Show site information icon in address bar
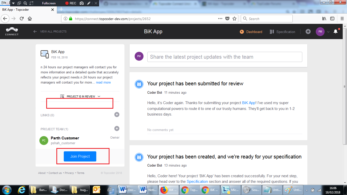 coord(66,19)
